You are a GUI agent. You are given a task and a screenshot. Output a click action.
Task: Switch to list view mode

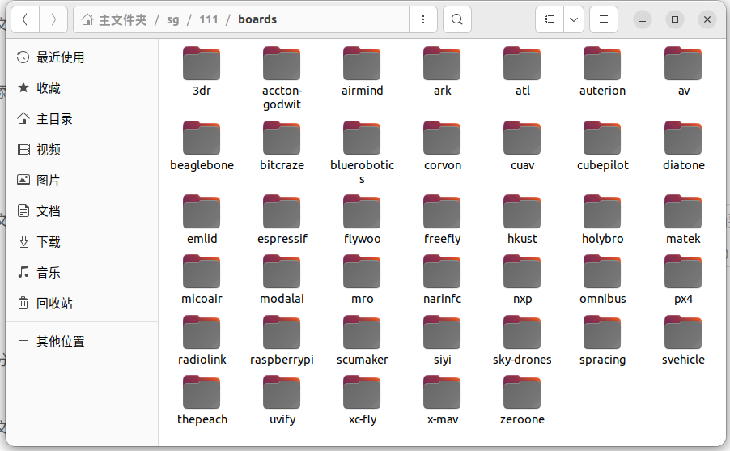(x=550, y=19)
